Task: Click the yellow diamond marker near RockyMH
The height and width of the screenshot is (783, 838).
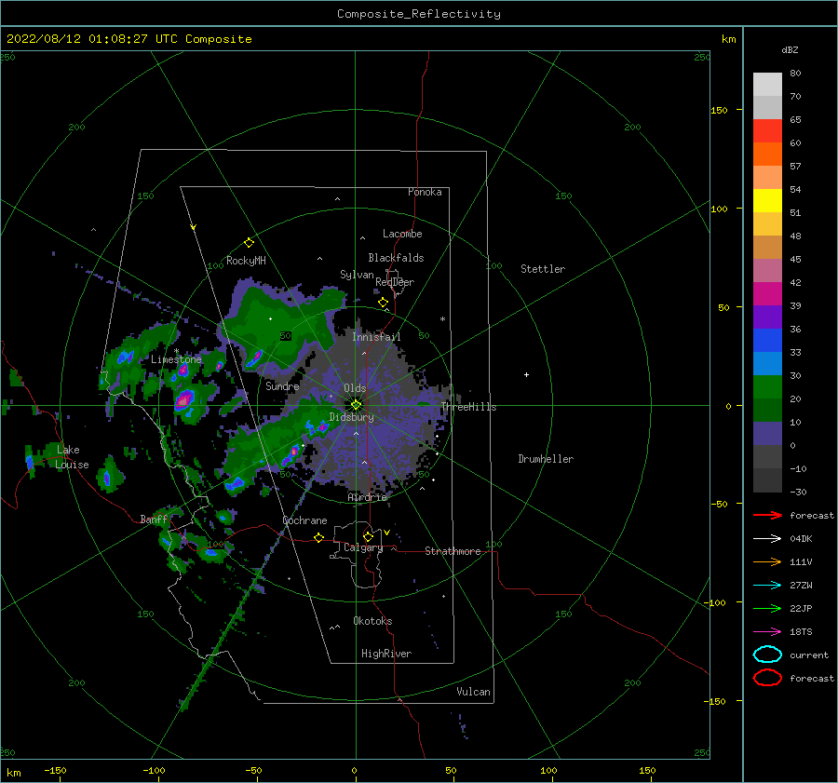Action: (x=249, y=243)
